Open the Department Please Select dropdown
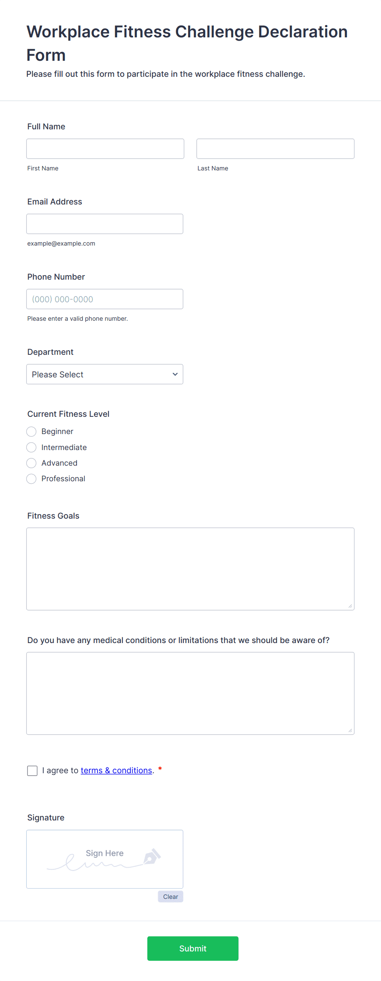Image resolution: width=381 pixels, height=981 pixels. tap(105, 374)
